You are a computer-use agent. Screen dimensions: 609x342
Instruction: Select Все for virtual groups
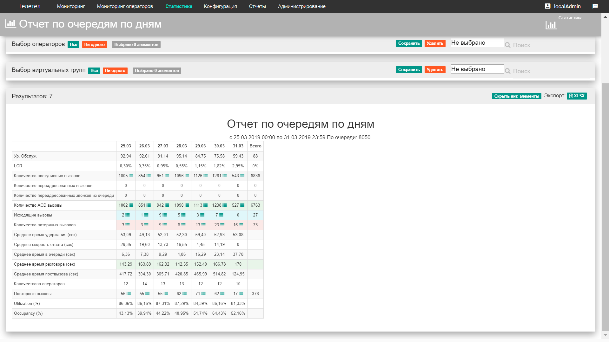[x=94, y=70]
